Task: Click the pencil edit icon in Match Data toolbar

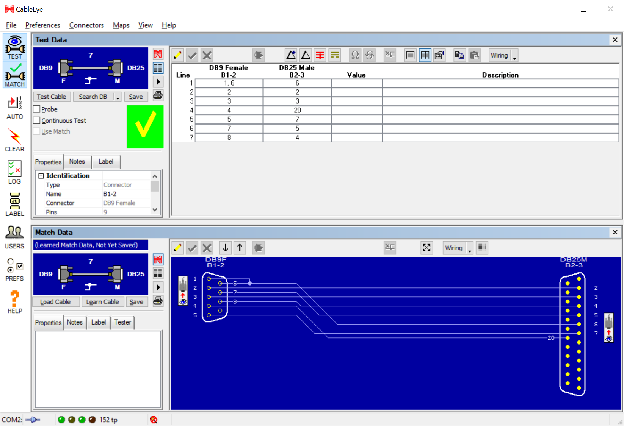Action: [x=178, y=248]
